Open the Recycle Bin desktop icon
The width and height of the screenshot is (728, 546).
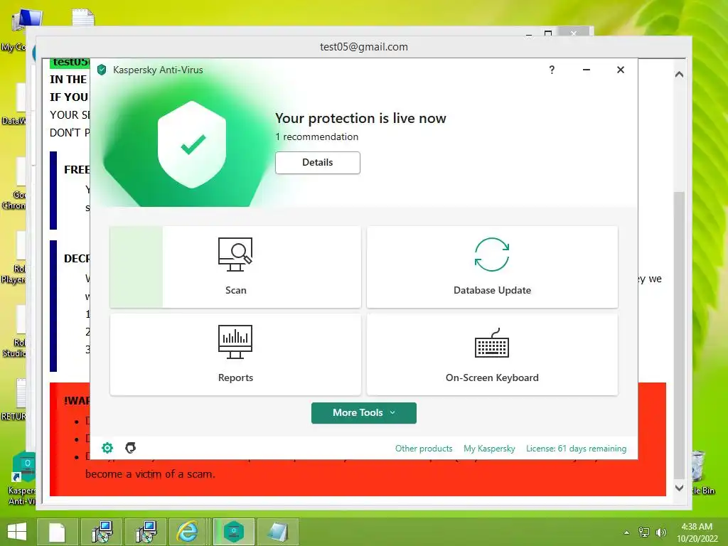point(700,473)
